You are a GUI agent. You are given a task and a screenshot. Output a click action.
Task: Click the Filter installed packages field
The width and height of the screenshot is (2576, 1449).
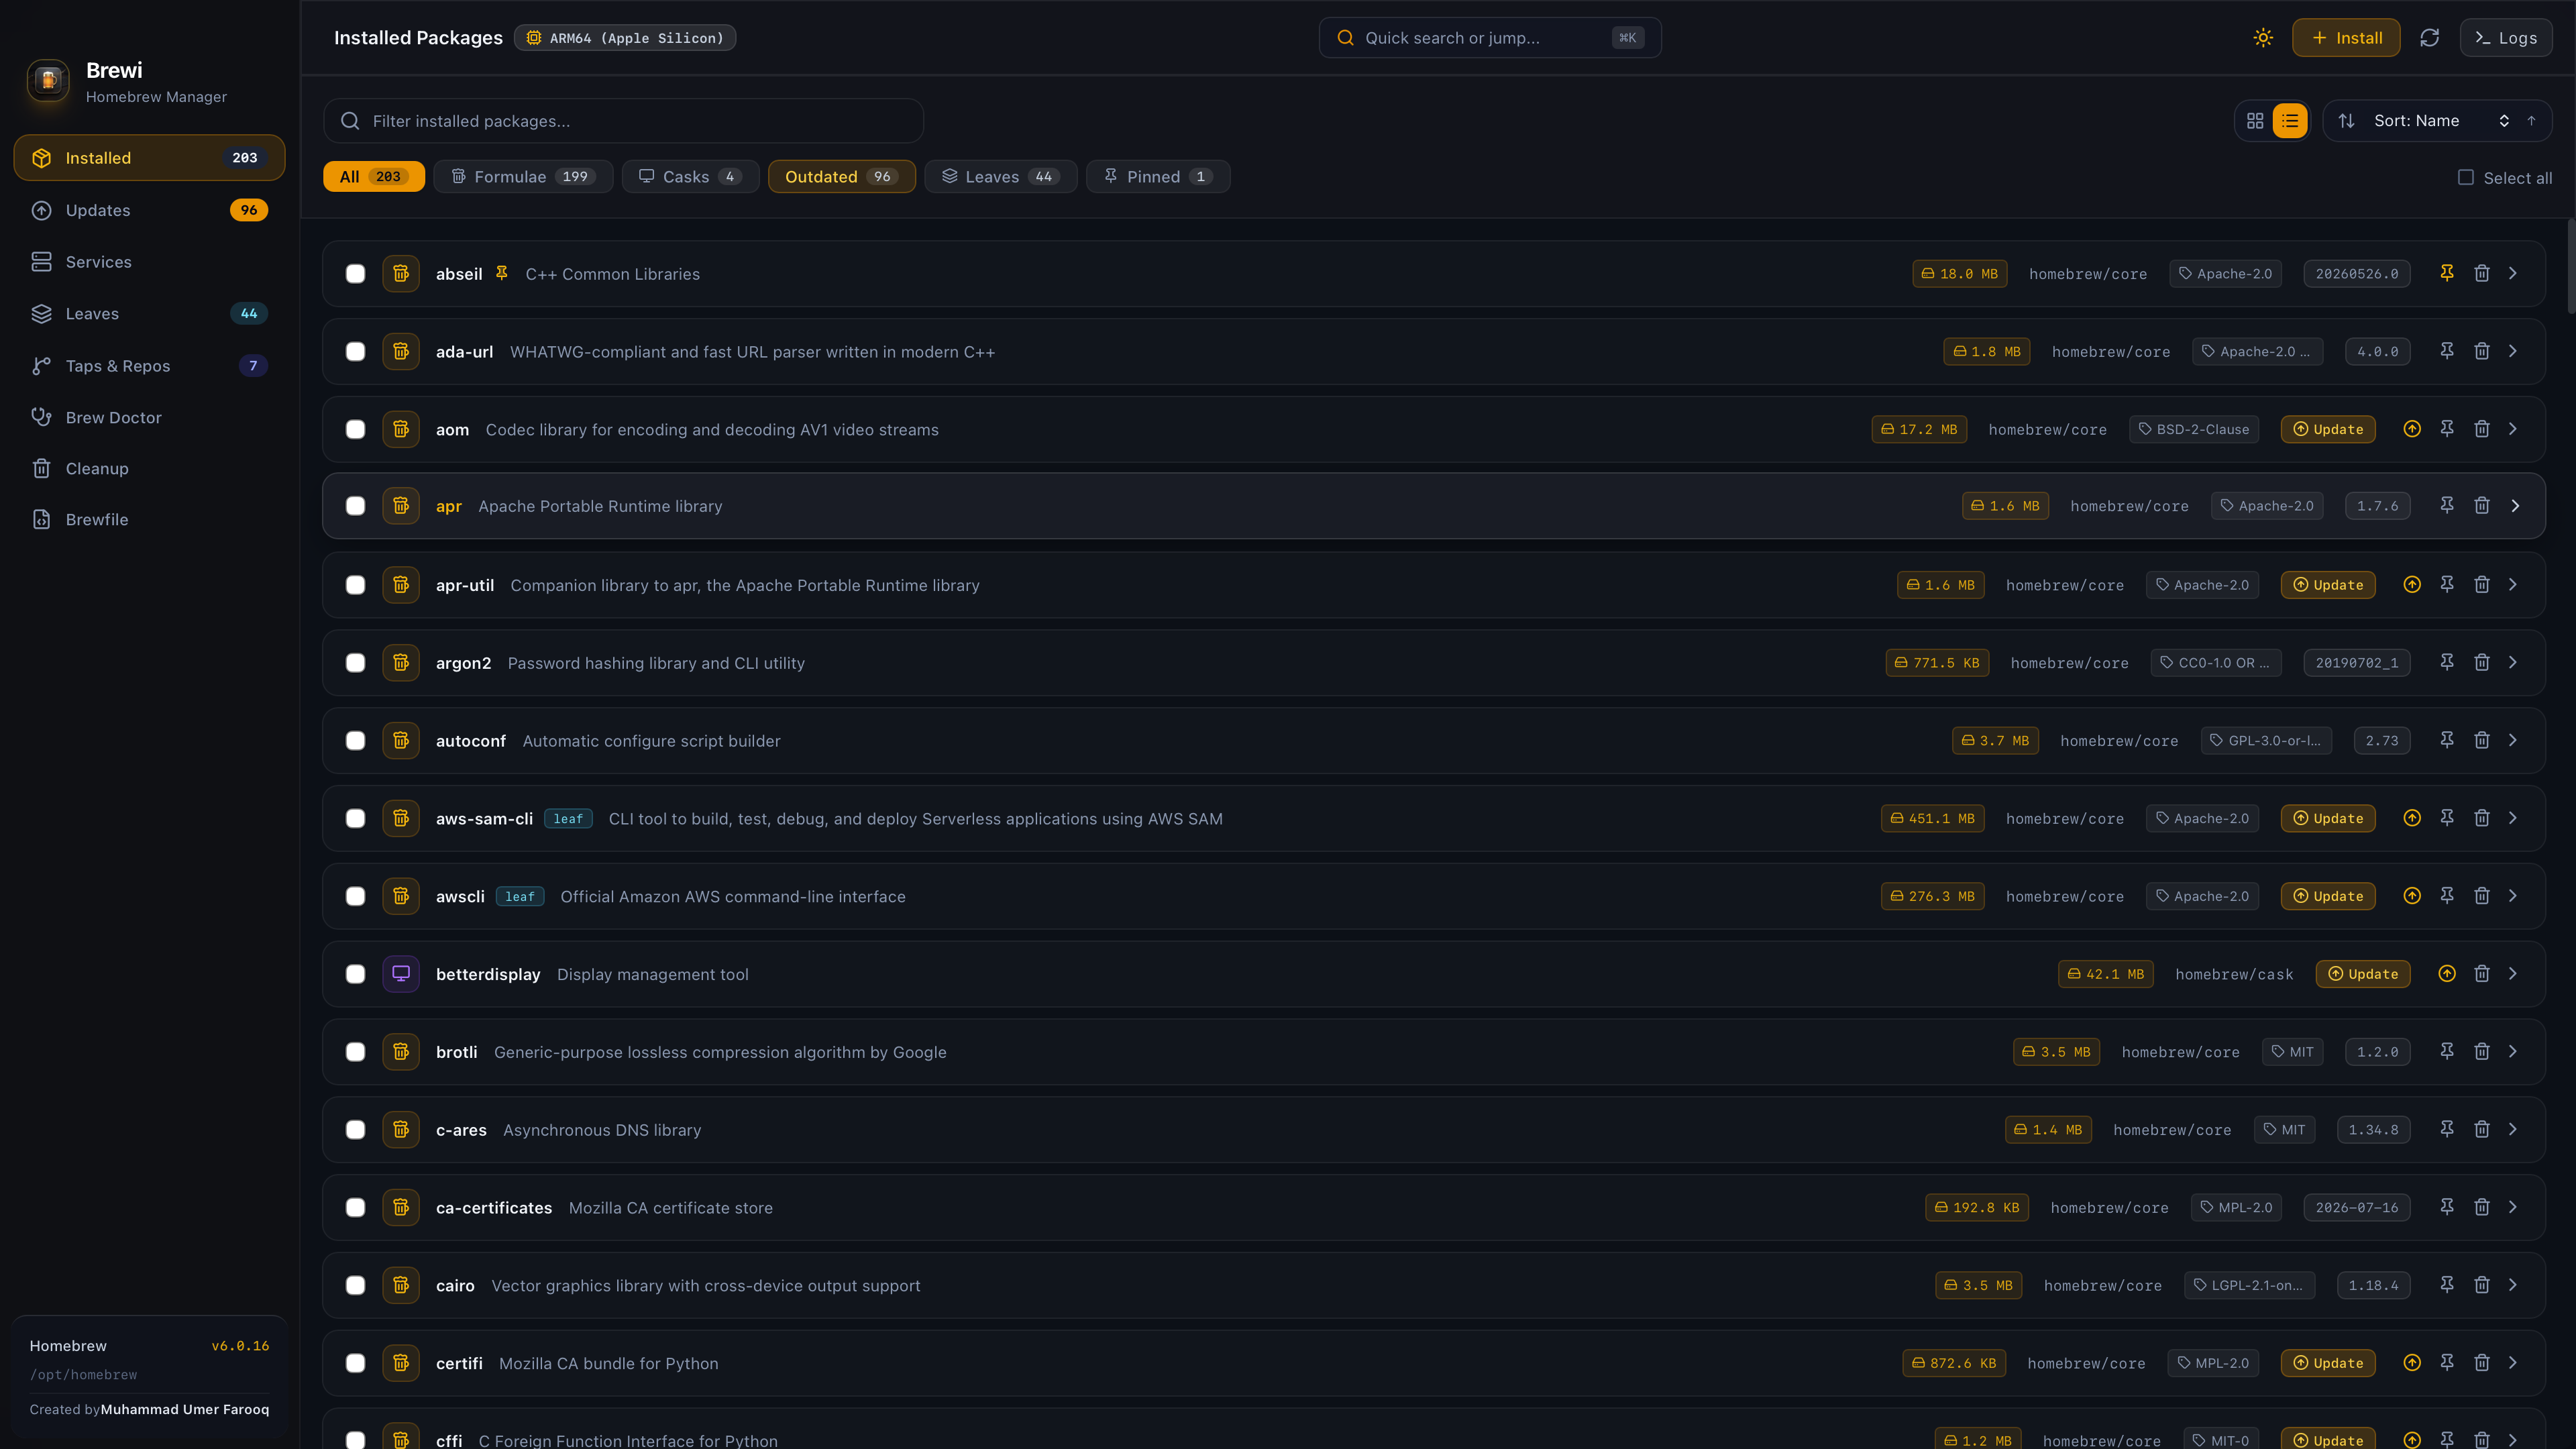(623, 121)
